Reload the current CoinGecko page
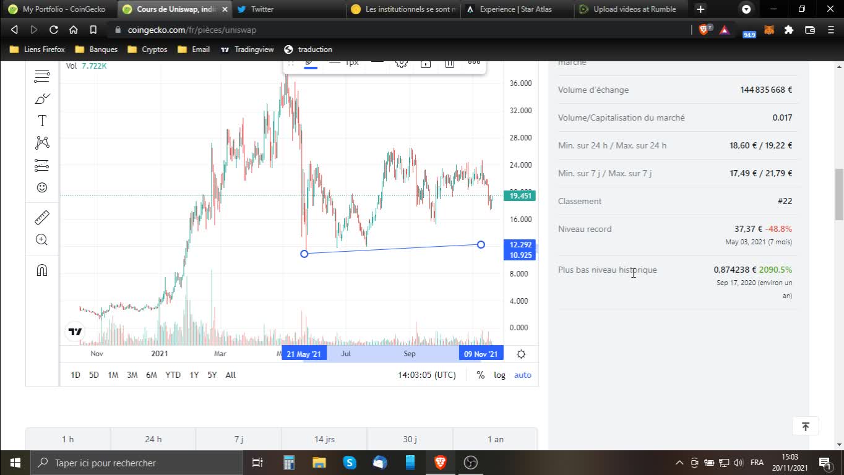Screen dimensions: 844x475 click(54, 30)
